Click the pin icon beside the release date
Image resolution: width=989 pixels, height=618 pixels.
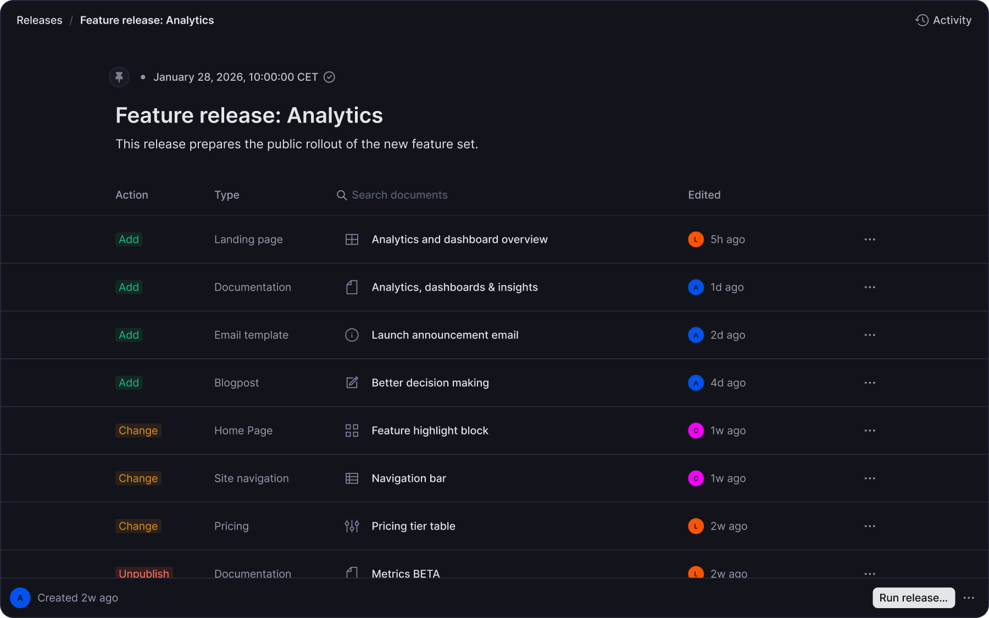click(119, 77)
